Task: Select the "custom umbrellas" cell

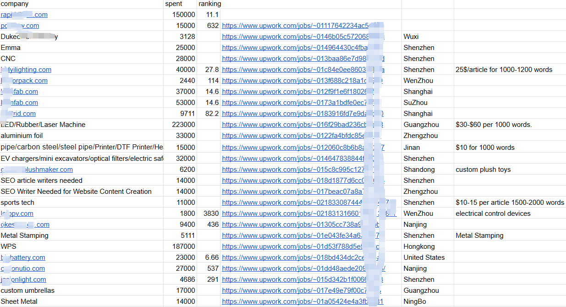Action: (82, 291)
